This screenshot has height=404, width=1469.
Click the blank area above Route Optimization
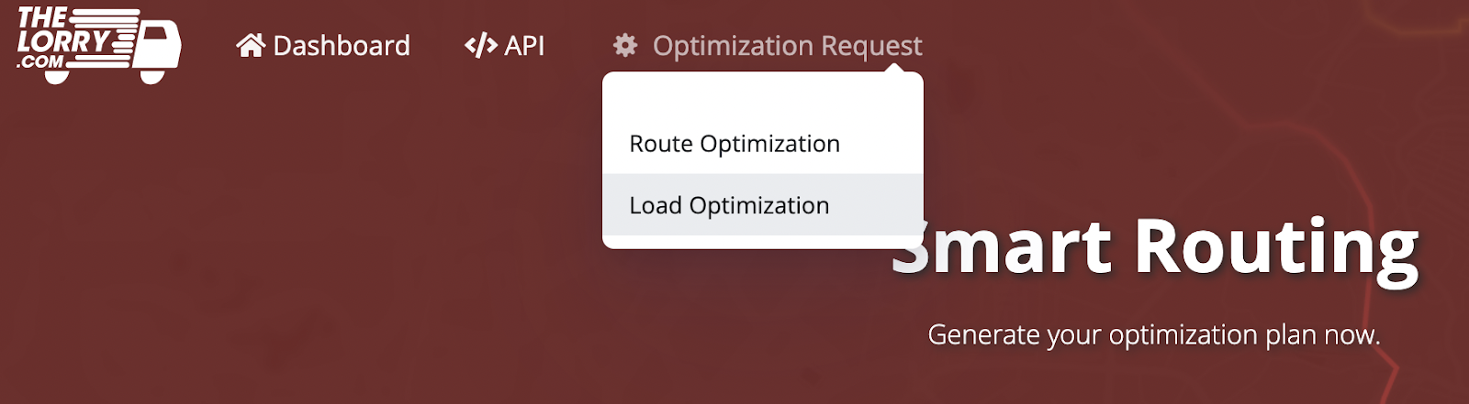(x=762, y=99)
